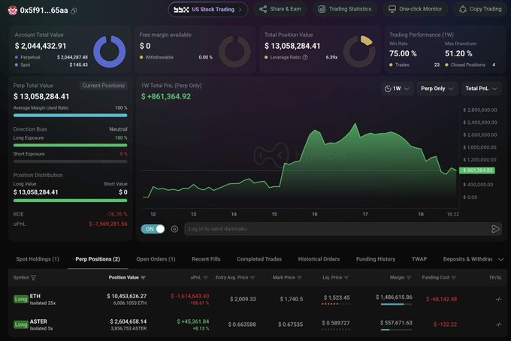Image resolution: width=511 pixels, height=341 pixels.
Task: Click the Share & Earn button
Action: coord(280,9)
